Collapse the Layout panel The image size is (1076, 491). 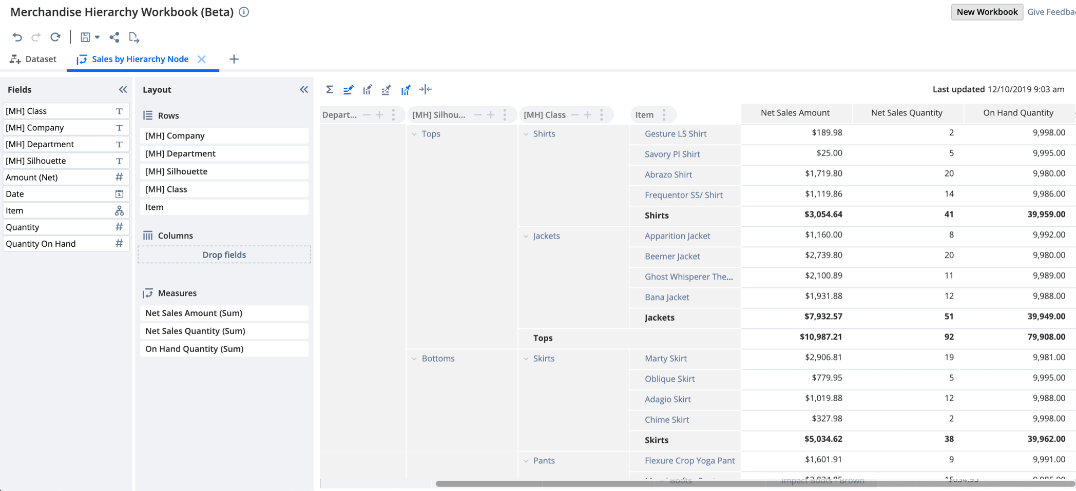pyautogui.click(x=304, y=89)
